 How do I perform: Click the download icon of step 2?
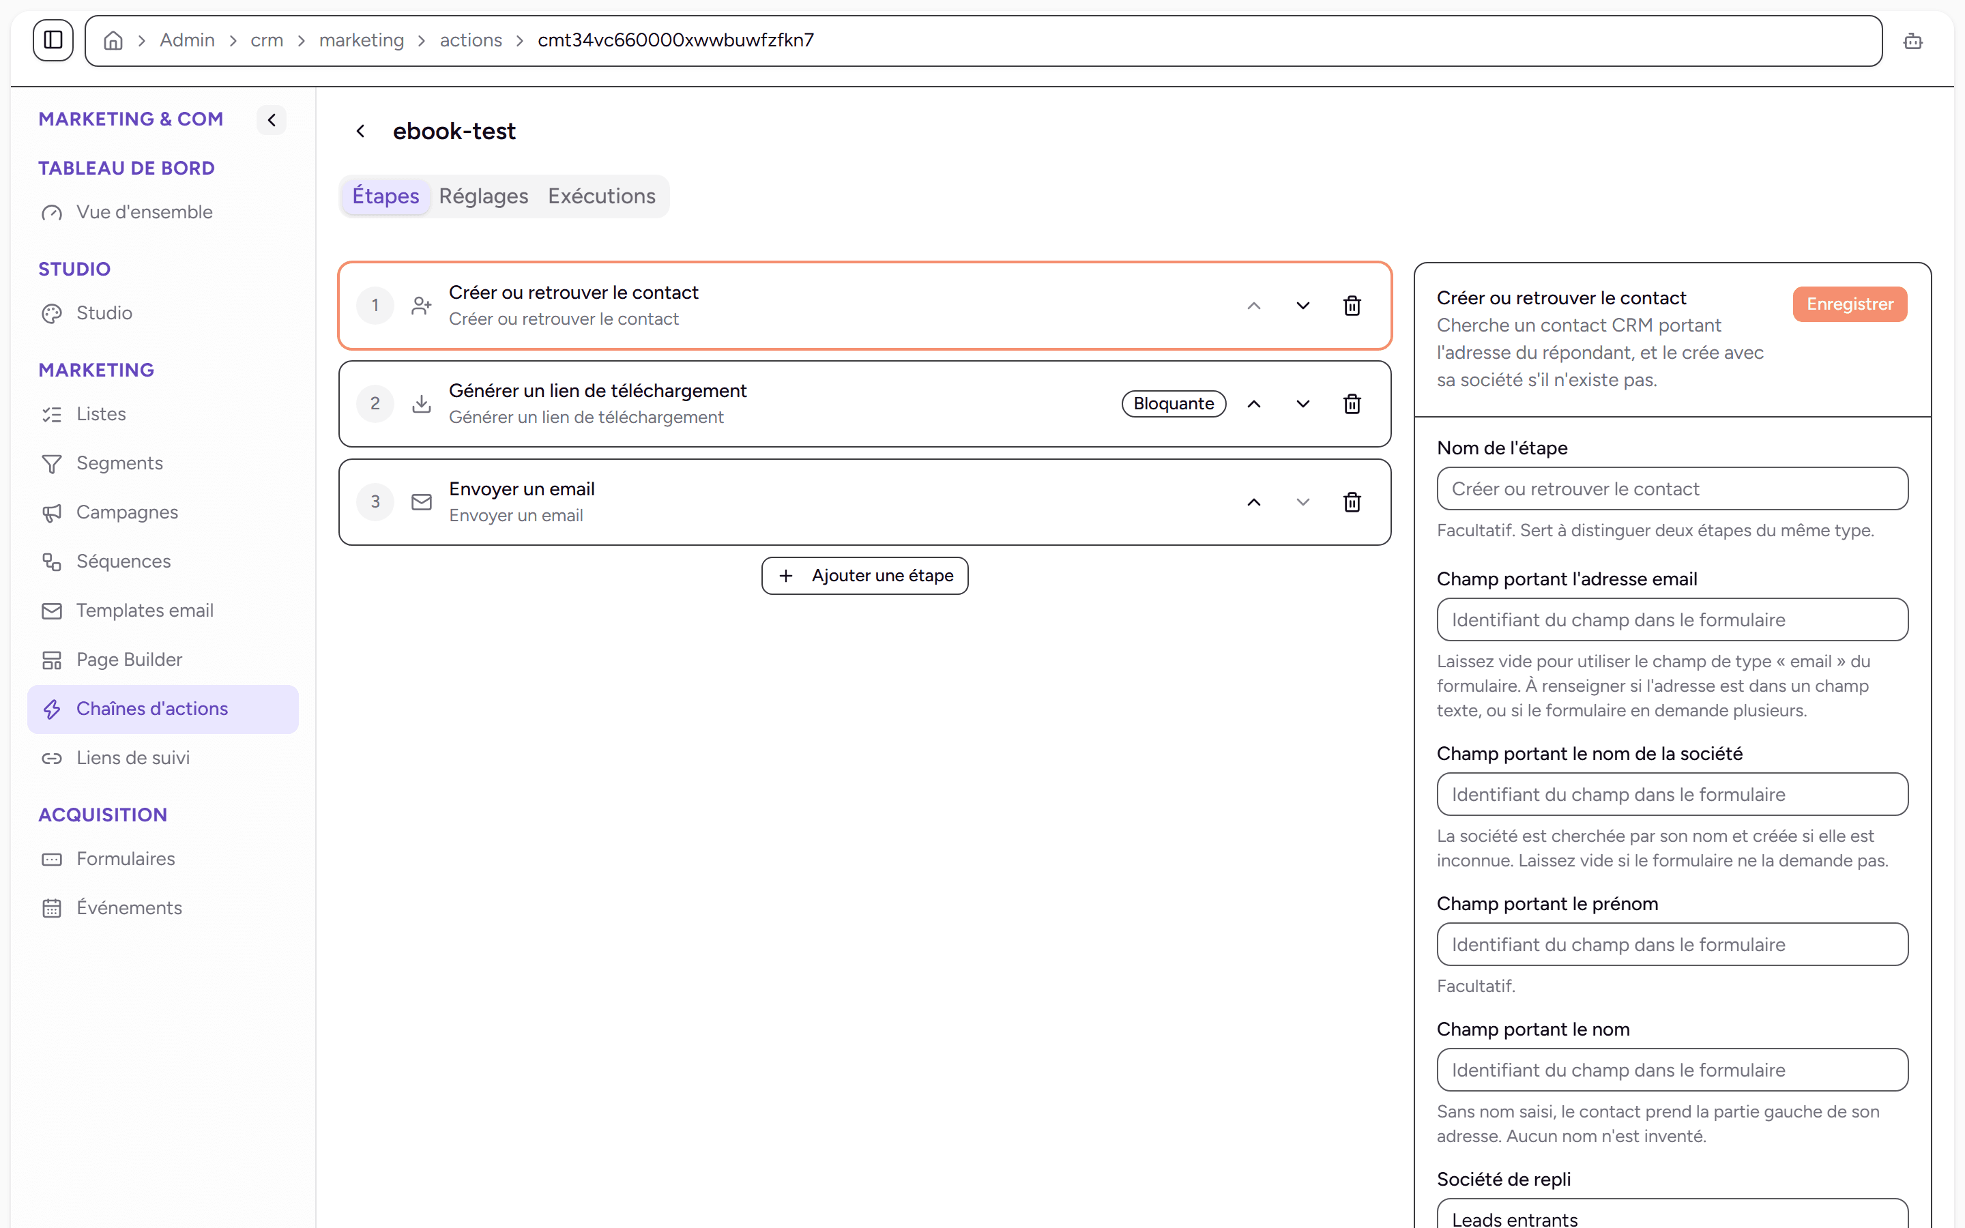422,404
